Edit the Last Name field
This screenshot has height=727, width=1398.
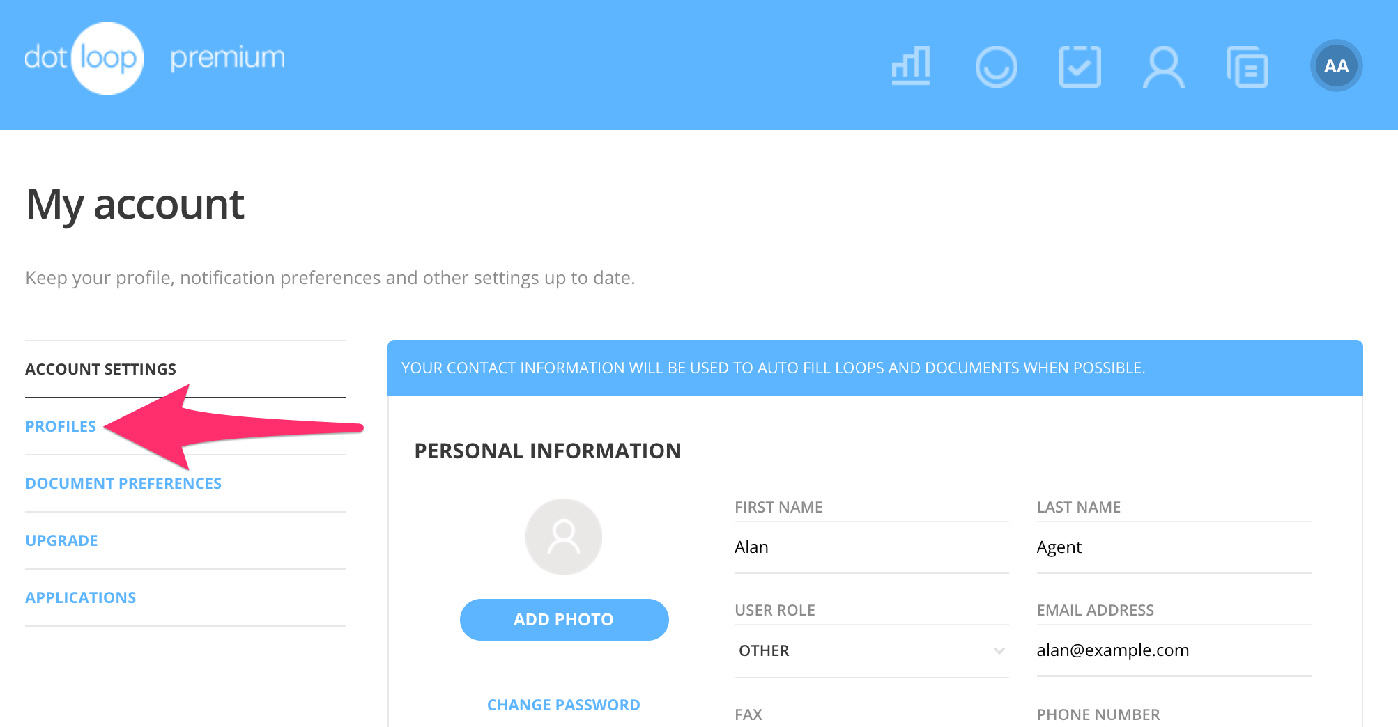(x=1173, y=547)
